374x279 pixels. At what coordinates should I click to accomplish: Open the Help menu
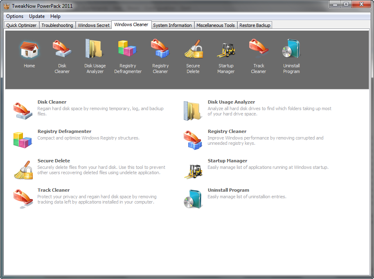click(55, 16)
